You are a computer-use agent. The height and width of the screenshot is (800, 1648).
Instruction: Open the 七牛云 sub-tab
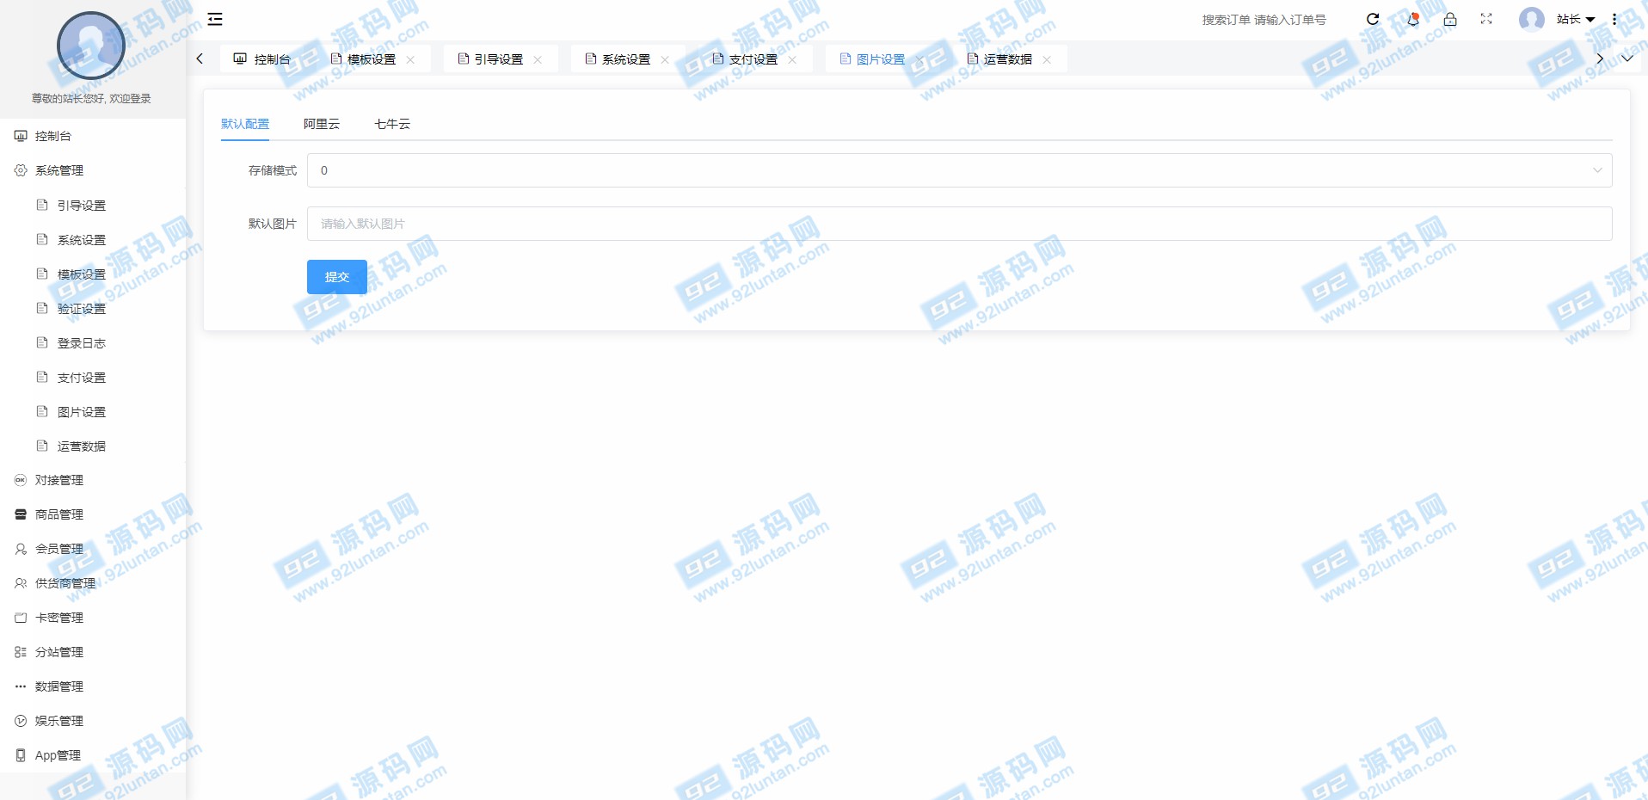[392, 124]
